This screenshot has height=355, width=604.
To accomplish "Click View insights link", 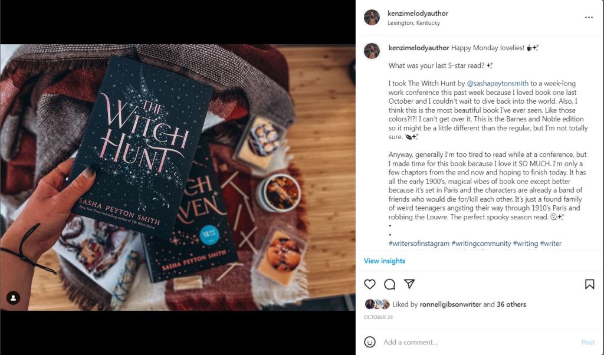I will coord(385,261).
